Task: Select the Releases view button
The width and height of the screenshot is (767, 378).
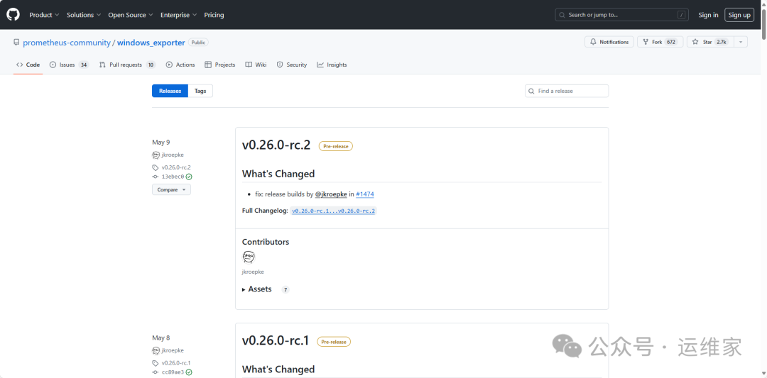Action: [x=170, y=91]
